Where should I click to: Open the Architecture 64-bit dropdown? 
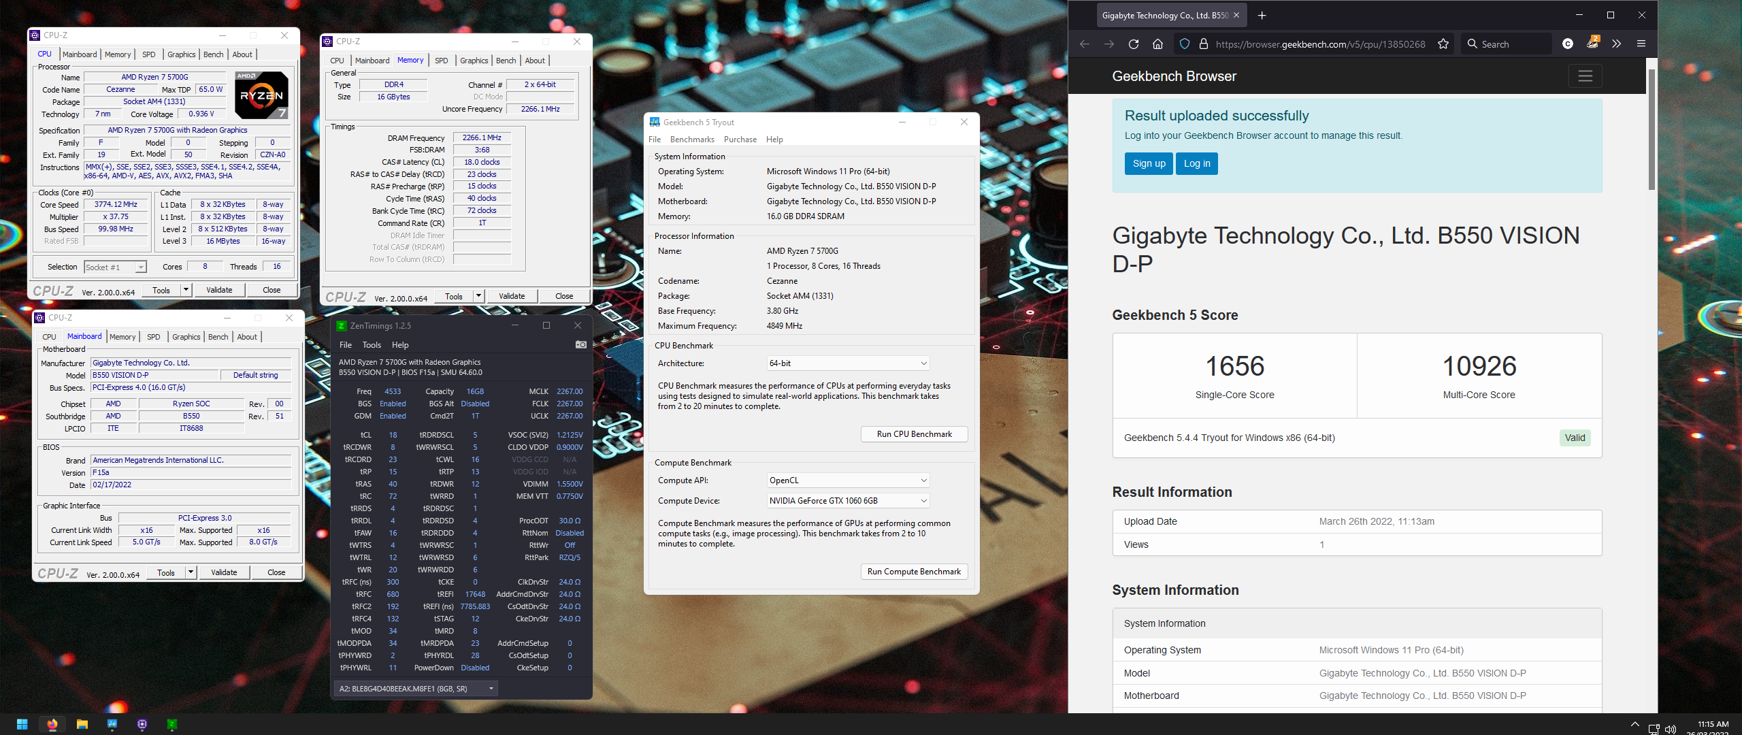pos(848,363)
